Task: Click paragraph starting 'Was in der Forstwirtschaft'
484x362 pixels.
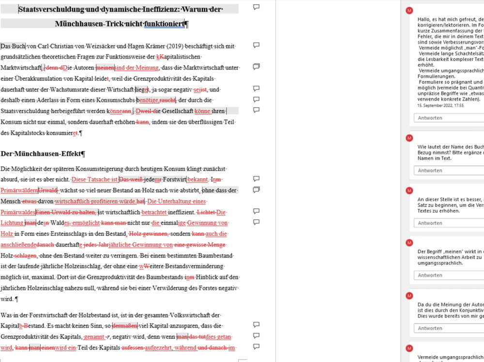Action: [119, 332]
